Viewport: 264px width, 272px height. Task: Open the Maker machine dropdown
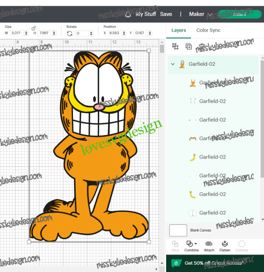pos(200,14)
